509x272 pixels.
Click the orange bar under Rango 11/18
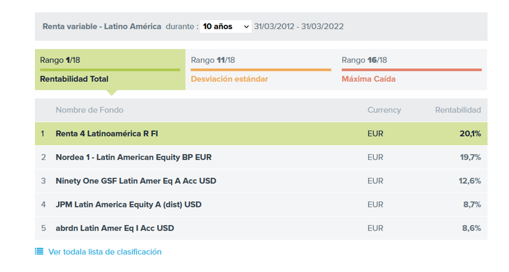point(261,70)
